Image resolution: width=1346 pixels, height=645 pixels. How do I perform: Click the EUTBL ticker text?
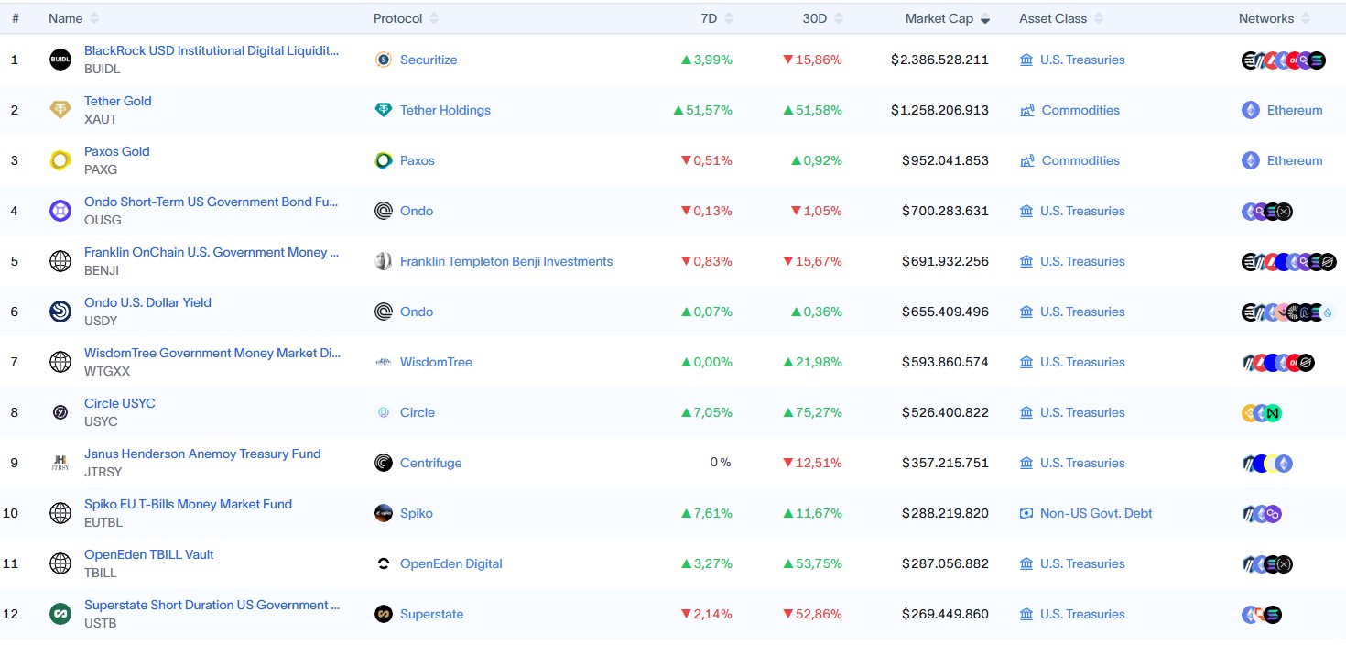tap(103, 522)
